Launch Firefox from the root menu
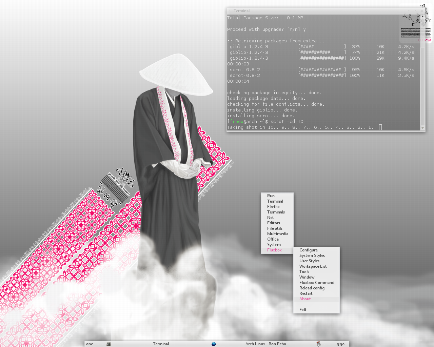The width and height of the screenshot is (434, 347). [x=277, y=207]
